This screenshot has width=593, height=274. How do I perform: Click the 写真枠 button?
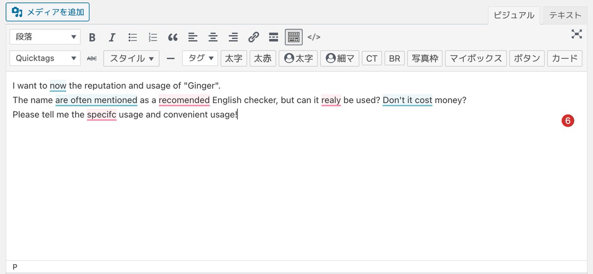coord(424,58)
